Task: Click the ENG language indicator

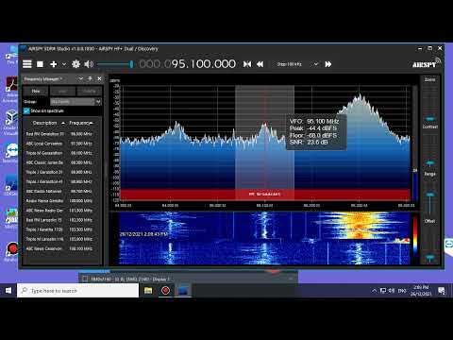Action: (402, 291)
